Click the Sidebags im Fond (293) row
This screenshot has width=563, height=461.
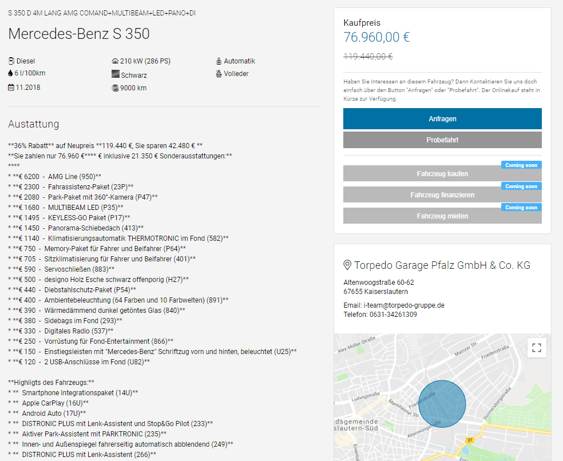(x=65, y=321)
